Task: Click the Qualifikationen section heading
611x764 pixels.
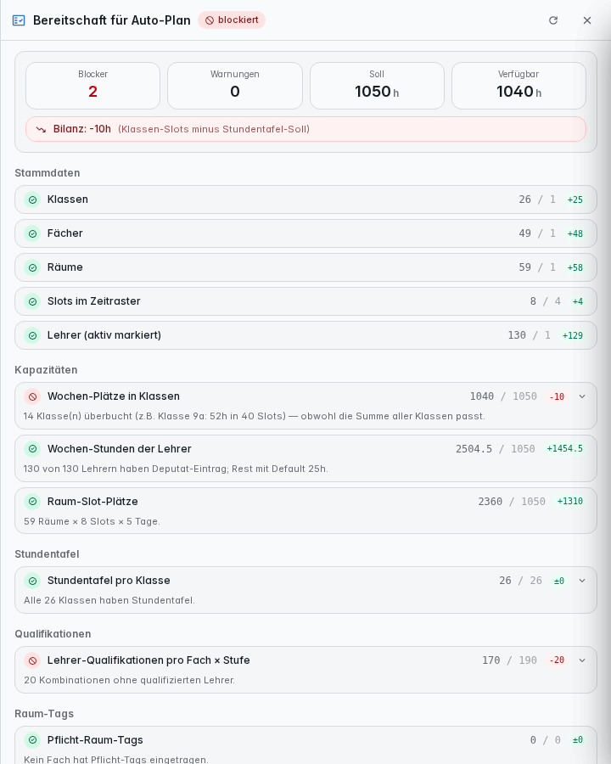Action: coord(53,634)
